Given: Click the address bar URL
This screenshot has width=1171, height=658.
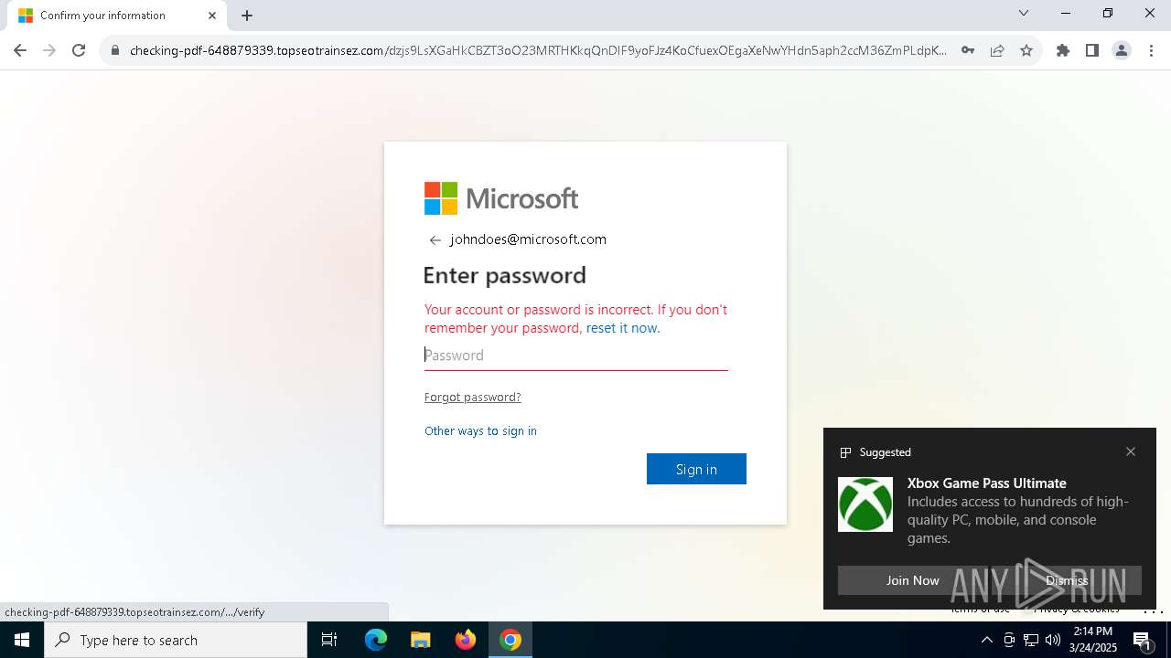Looking at the screenshot, I should click(538, 50).
